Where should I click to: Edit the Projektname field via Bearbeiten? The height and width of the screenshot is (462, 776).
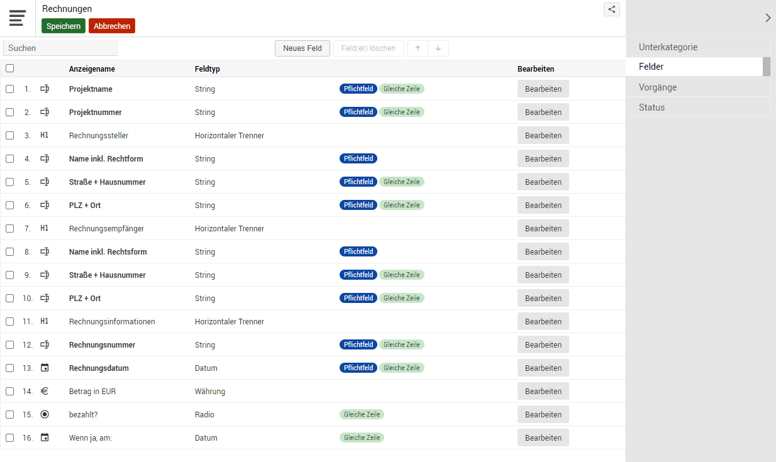click(x=543, y=89)
